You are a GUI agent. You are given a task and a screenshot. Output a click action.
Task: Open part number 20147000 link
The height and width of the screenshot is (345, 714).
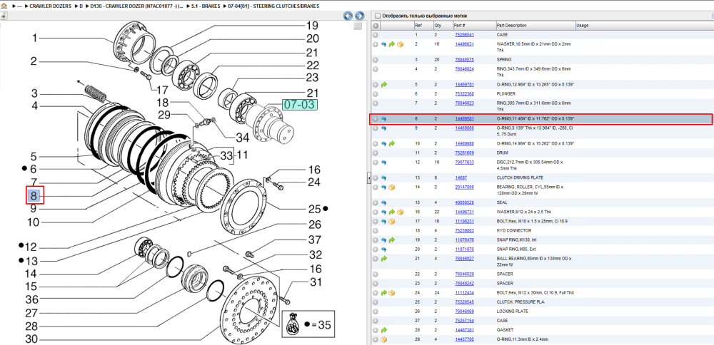[465, 187]
